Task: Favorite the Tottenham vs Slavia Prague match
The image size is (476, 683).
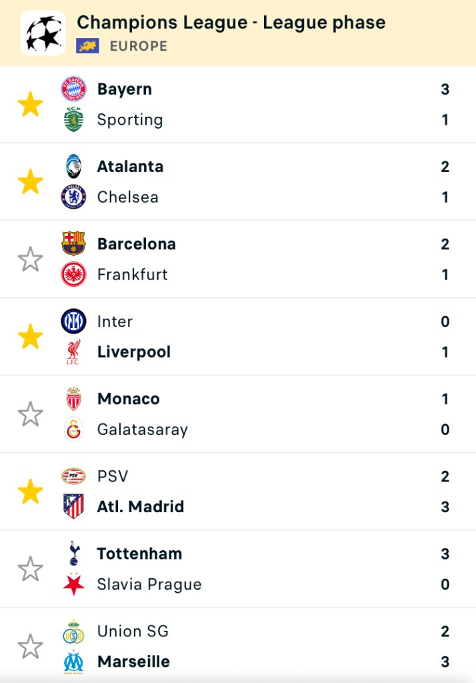Action: coord(31,569)
